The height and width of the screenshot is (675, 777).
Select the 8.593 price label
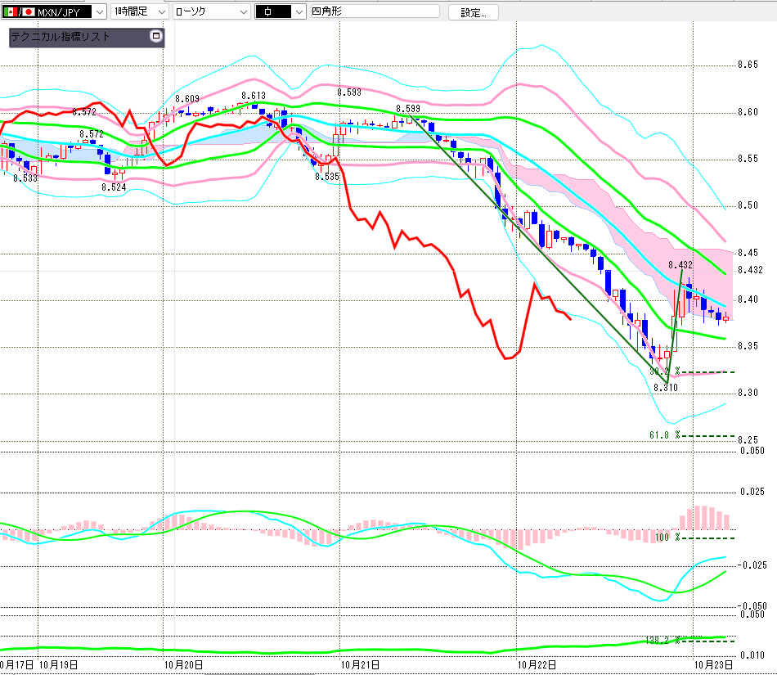click(349, 92)
